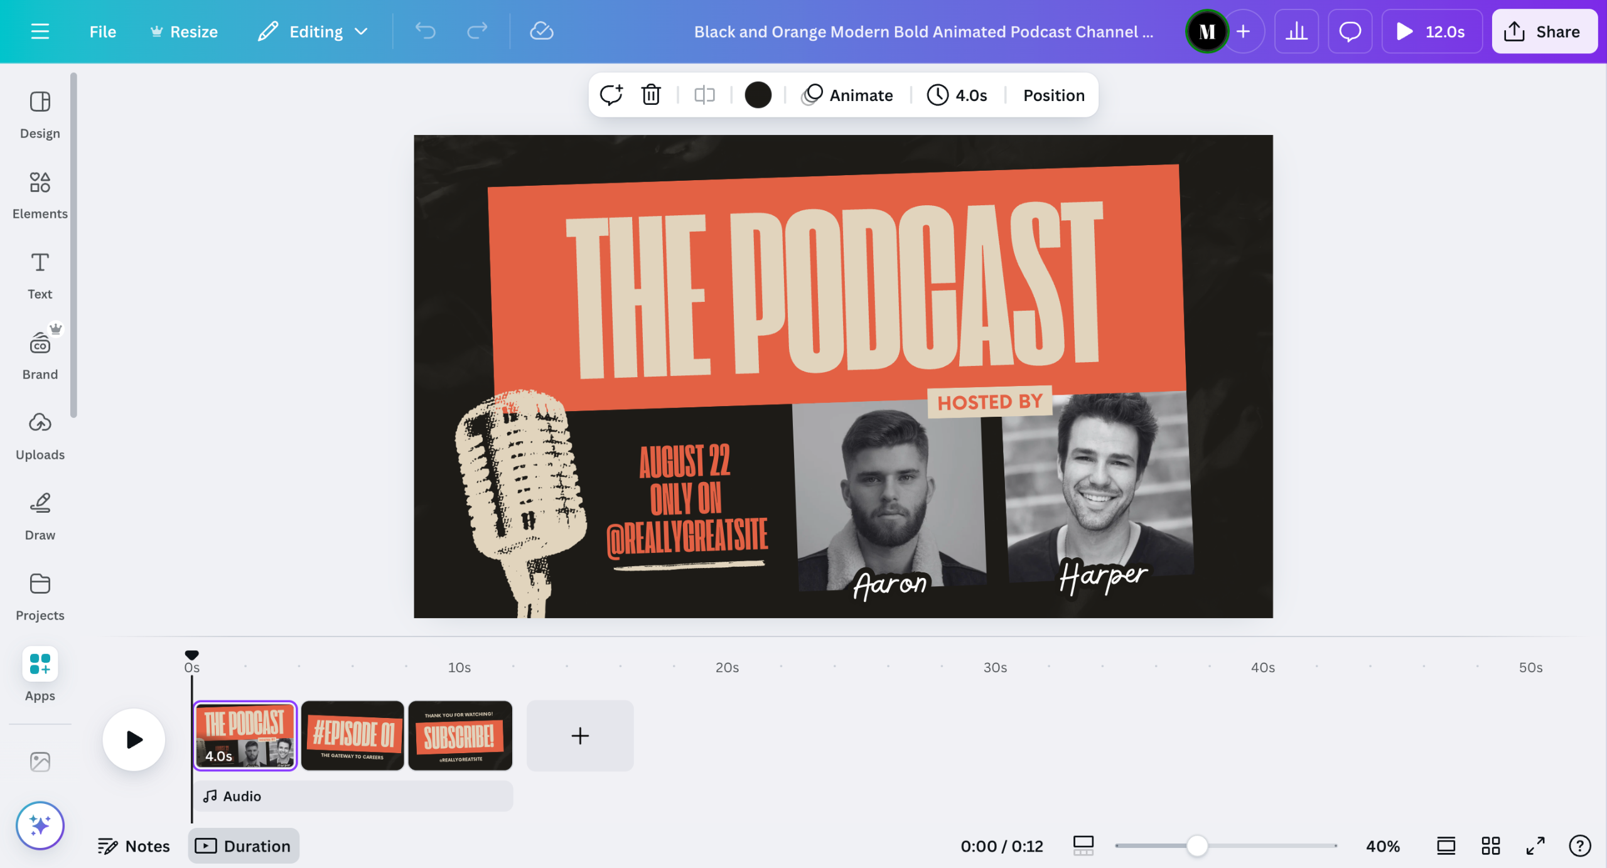Click the Share button
Viewport: 1607px width, 868px height.
(1544, 31)
